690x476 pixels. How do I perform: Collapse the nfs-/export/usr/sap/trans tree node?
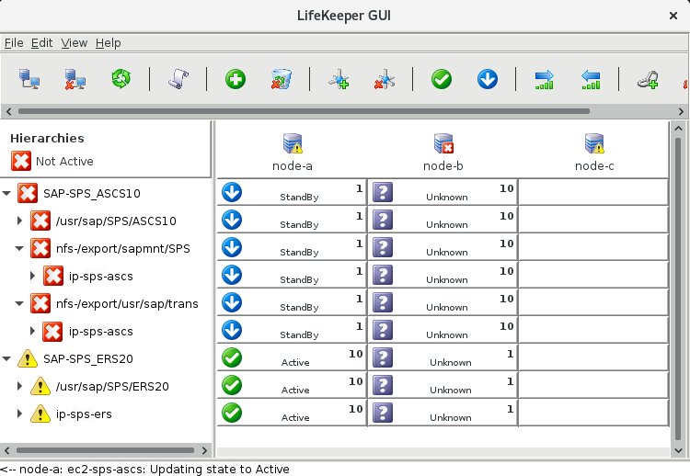coord(19,303)
